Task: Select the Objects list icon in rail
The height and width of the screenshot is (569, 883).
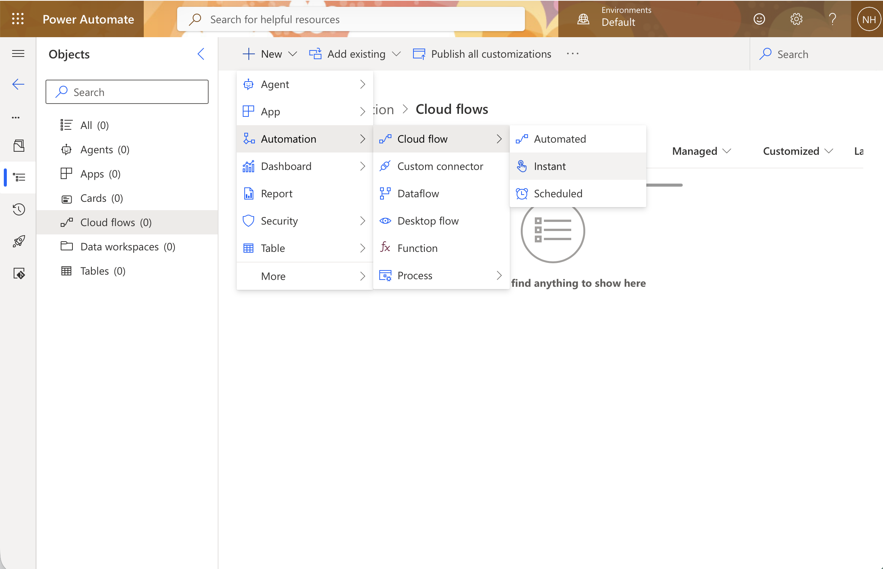Action: [19, 177]
